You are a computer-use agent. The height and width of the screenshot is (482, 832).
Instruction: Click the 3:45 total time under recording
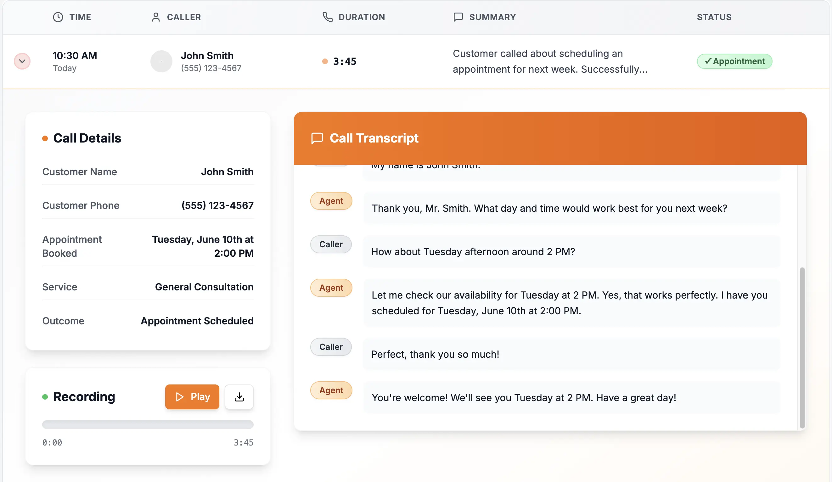pos(244,442)
